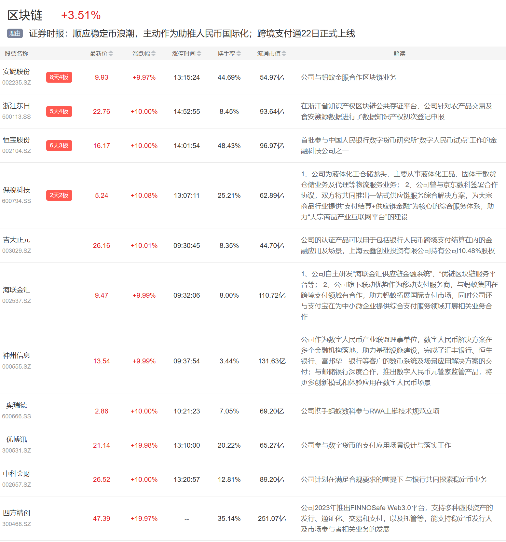Screen dimensions: 506x542
Task: Click the 2天2板 badge for 保税科技
Action: click(x=59, y=196)
